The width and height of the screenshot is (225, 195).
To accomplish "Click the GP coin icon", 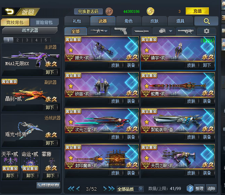I will (109, 11).
